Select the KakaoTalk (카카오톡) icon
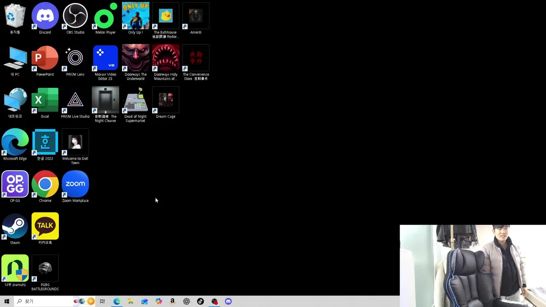This screenshot has height=307, width=546. [x=45, y=229]
